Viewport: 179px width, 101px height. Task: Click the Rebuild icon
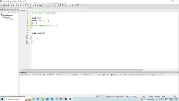pos(35,5)
